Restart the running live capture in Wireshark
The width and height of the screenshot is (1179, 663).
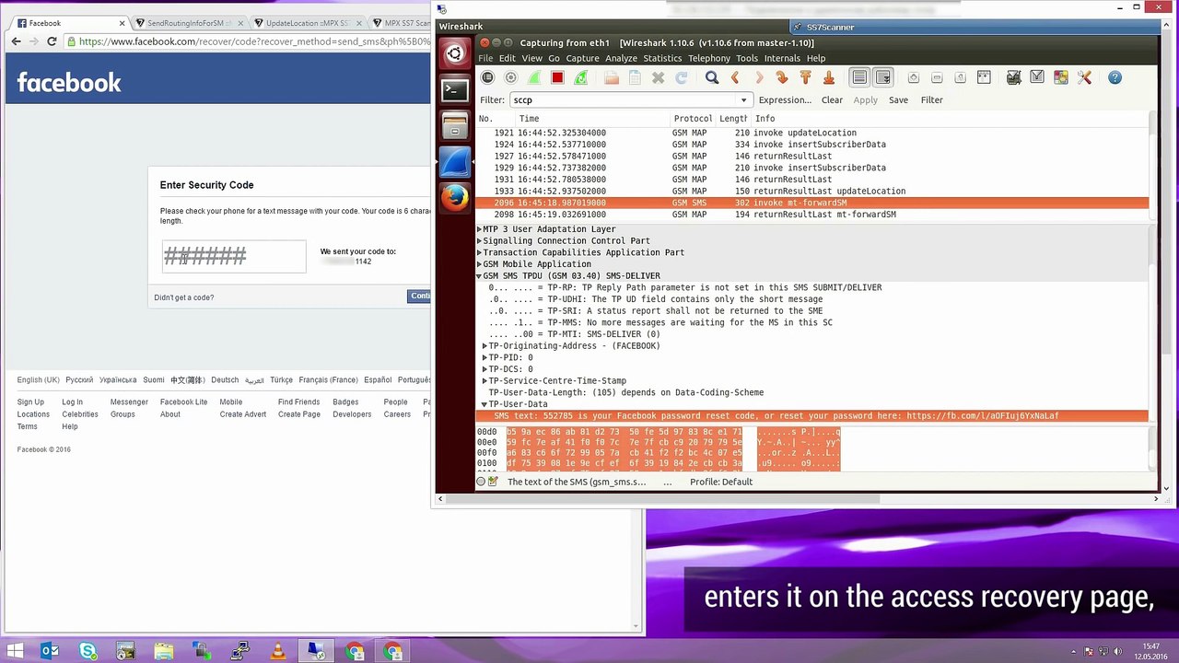[x=581, y=78]
